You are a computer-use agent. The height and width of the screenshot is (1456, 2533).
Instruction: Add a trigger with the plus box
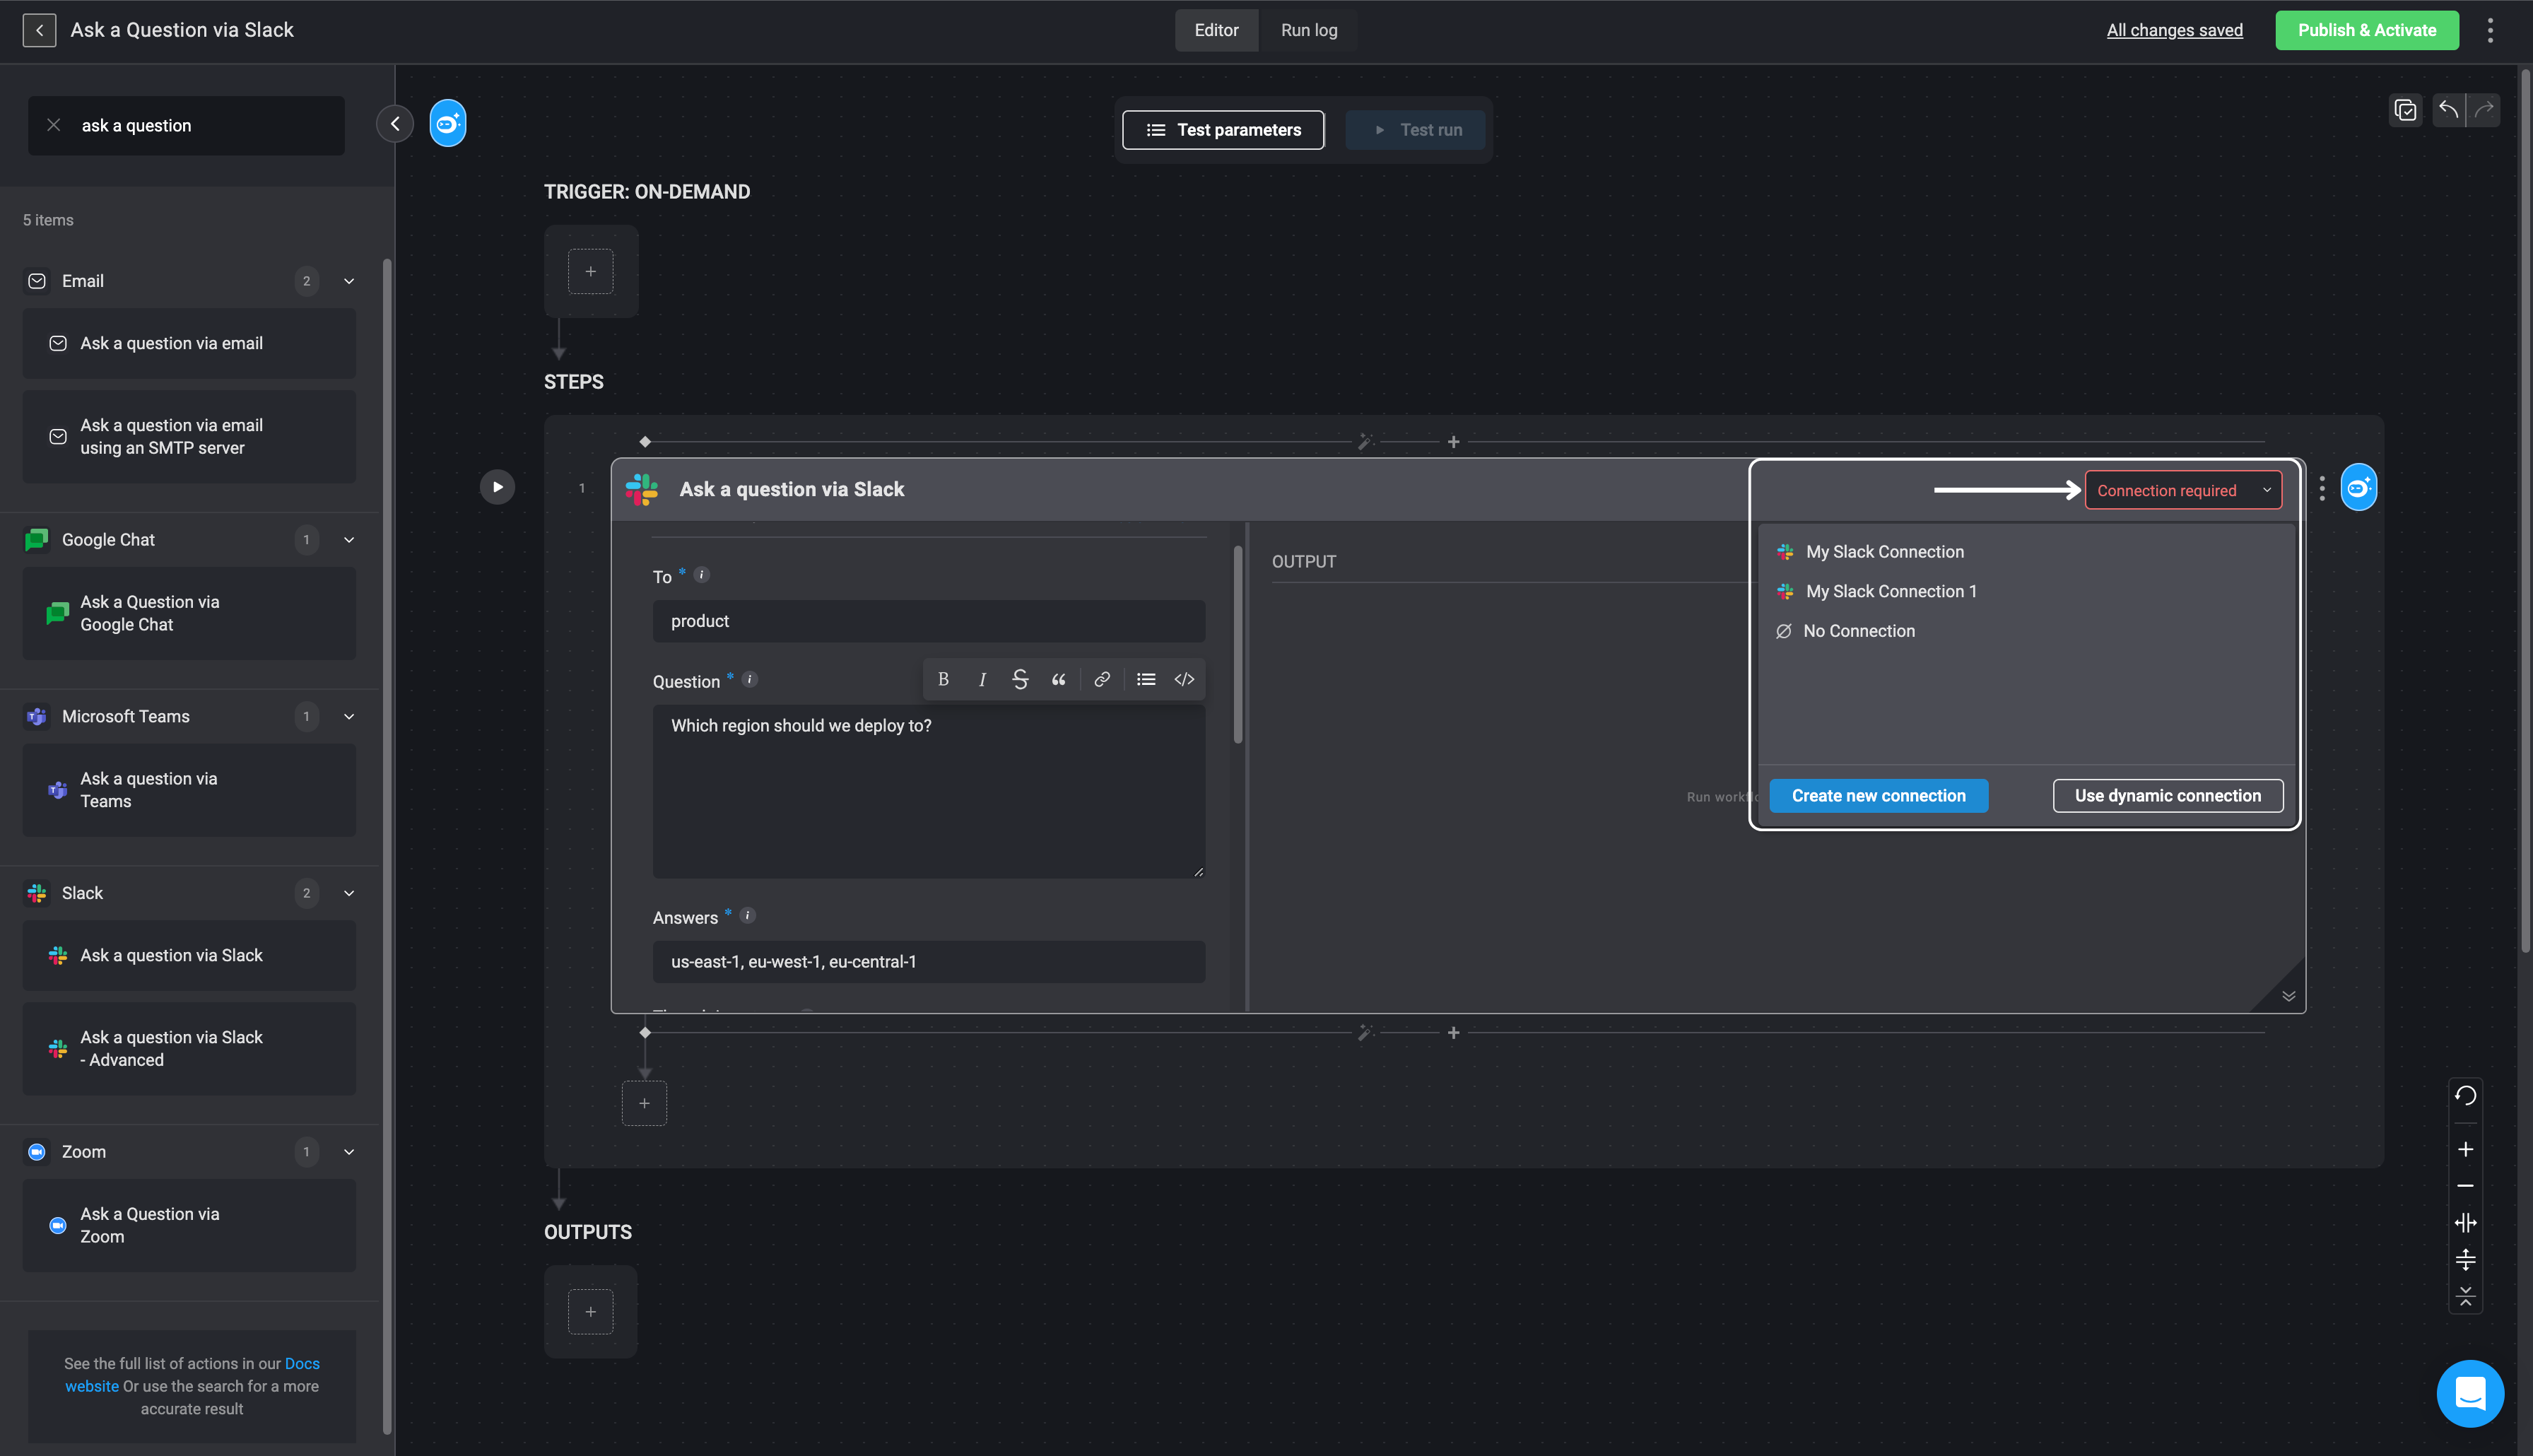pos(591,271)
